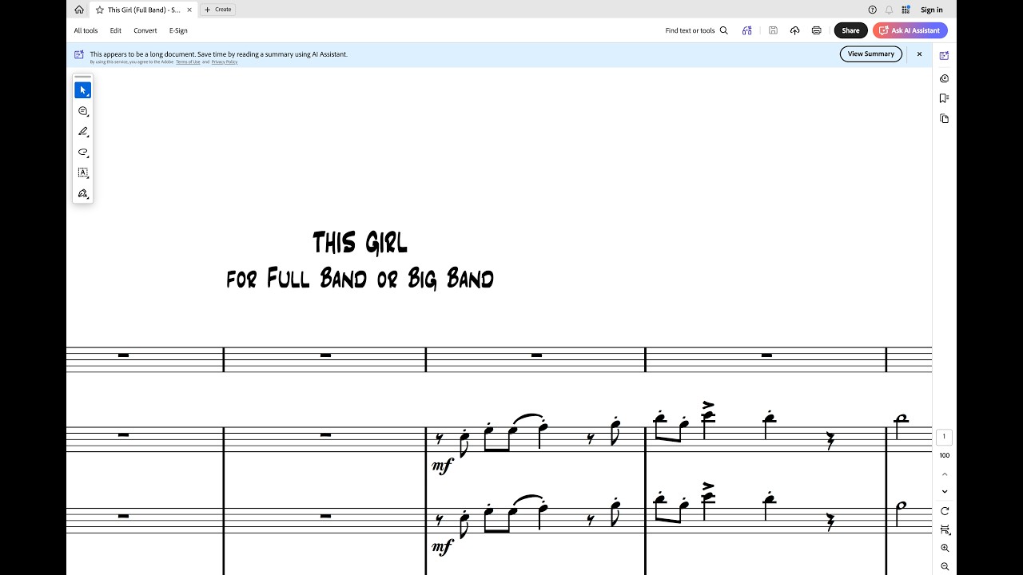
Task: Open the bookmarks panel in right sidebar
Action: 944,98
